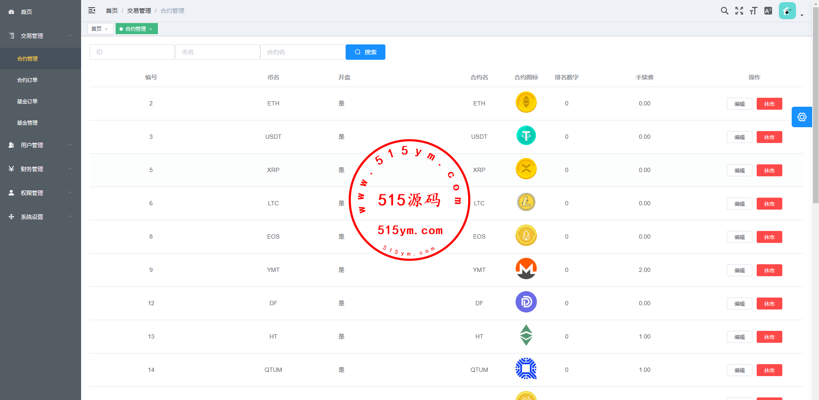
Task: Expand the 用户管理 sidebar menu
Action: 41,145
